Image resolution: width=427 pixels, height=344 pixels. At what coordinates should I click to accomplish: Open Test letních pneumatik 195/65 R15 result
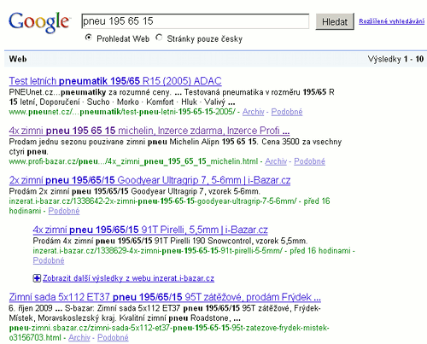pos(115,81)
